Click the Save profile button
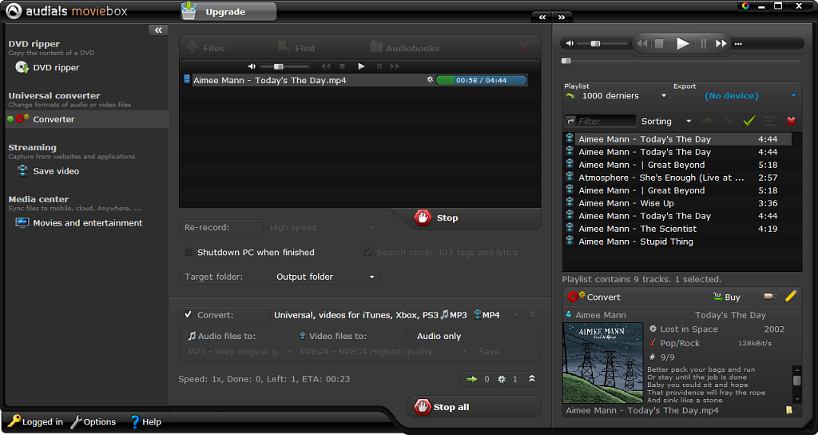 tap(489, 352)
